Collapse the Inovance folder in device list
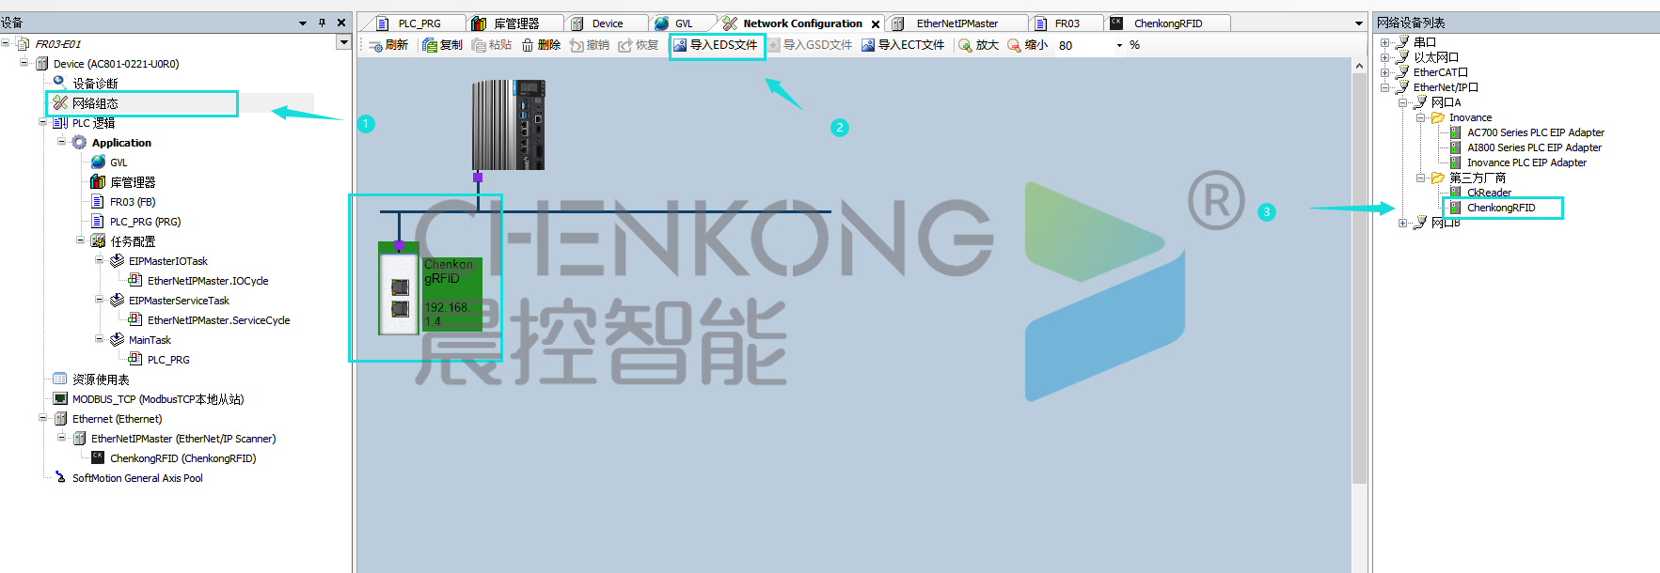This screenshot has width=1660, height=573. [1420, 117]
